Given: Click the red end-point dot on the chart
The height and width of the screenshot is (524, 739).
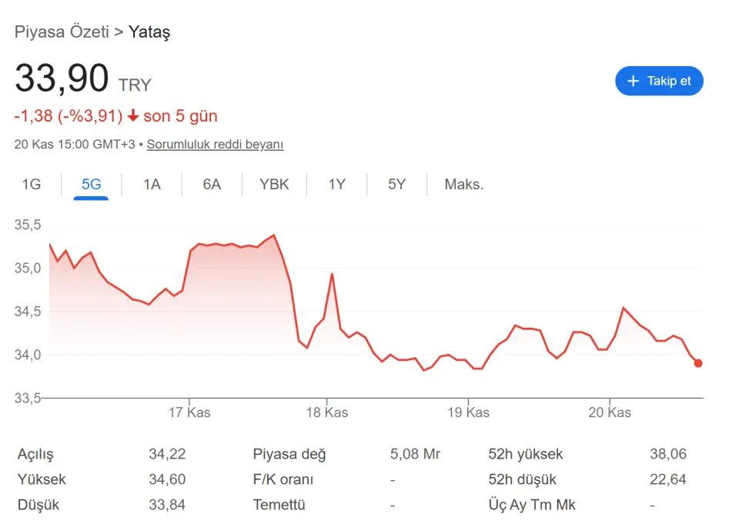Looking at the screenshot, I should pyautogui.click(x=697, y=363).
